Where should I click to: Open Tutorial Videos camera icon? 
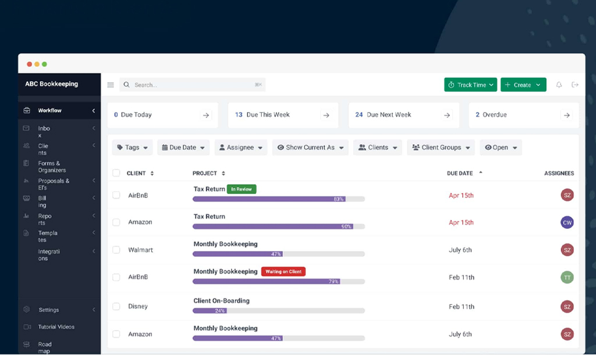[27, 327]
